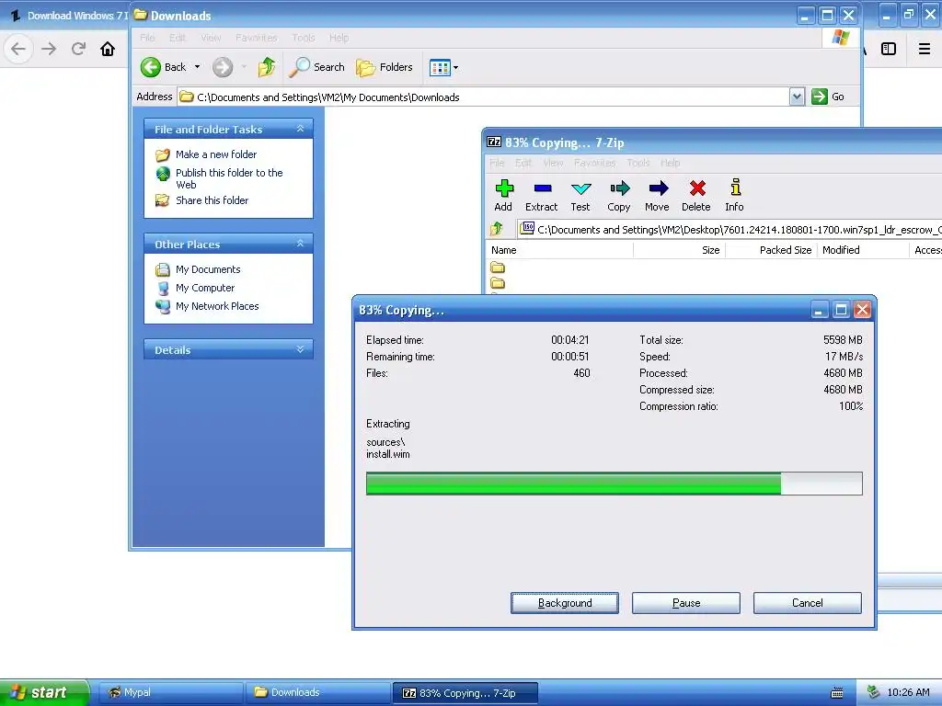Click the Pause button
Screen dimensions: 942x706
pyautogui.click(x=686, y=603)
